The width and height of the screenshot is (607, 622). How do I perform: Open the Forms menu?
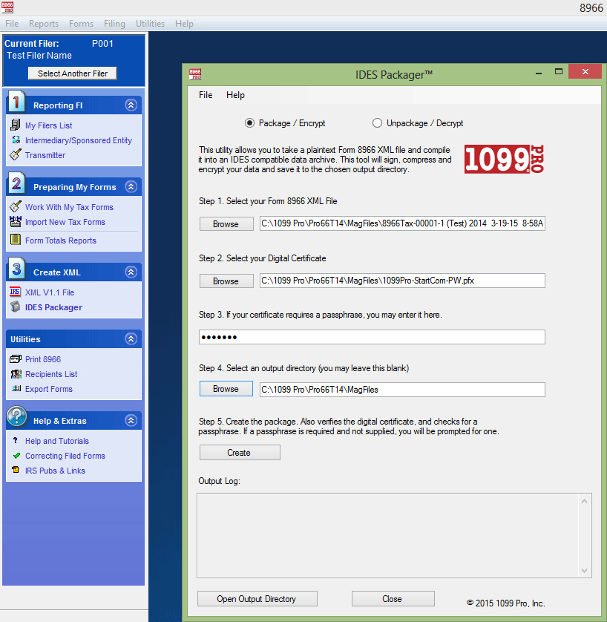coord(82,24)
